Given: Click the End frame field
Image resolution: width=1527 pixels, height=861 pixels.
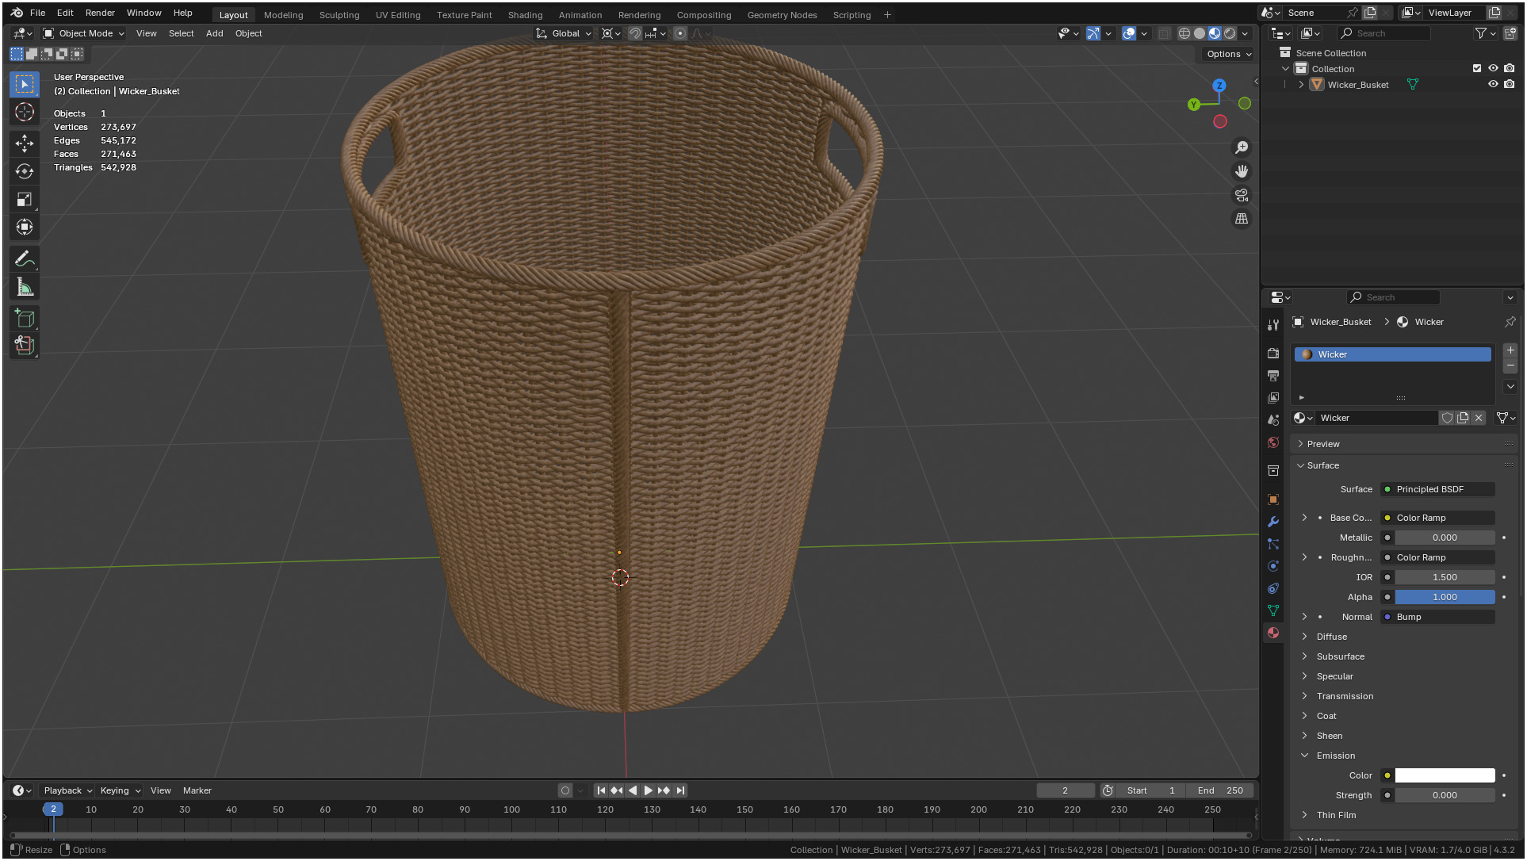Looking at the screenshot, I should (1220, 790).
